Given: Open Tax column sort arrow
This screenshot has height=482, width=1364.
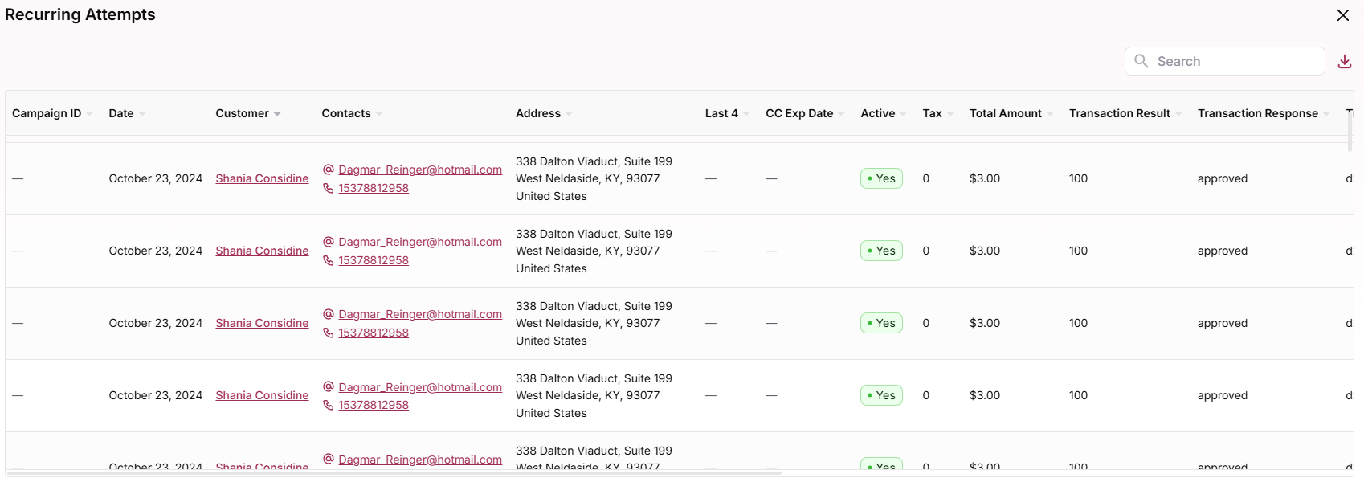Looking at the screenshot, I should (x=950, y=114).
